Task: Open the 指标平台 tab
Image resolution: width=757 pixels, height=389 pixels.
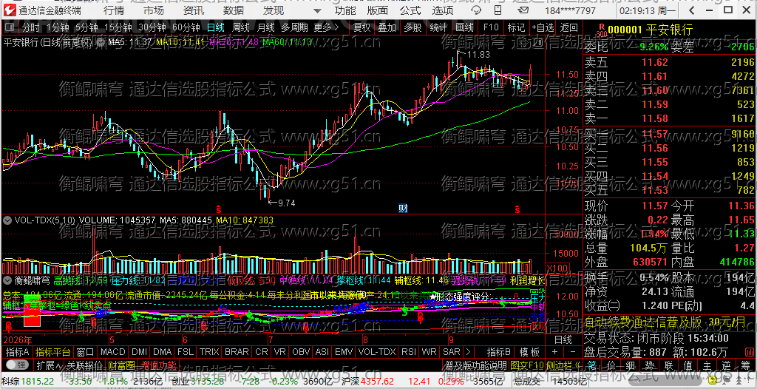Action: [x=53, y=352]
